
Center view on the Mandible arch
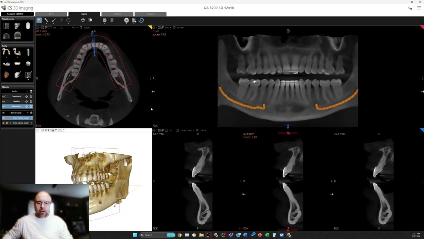(x=26, y=106)
